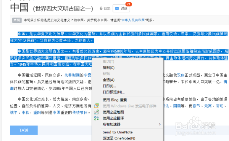The height and width of the screenshot is (141, 229).
Task: Follow the 华夏 link
Action: pyautogui.click(x=87, y=75)
